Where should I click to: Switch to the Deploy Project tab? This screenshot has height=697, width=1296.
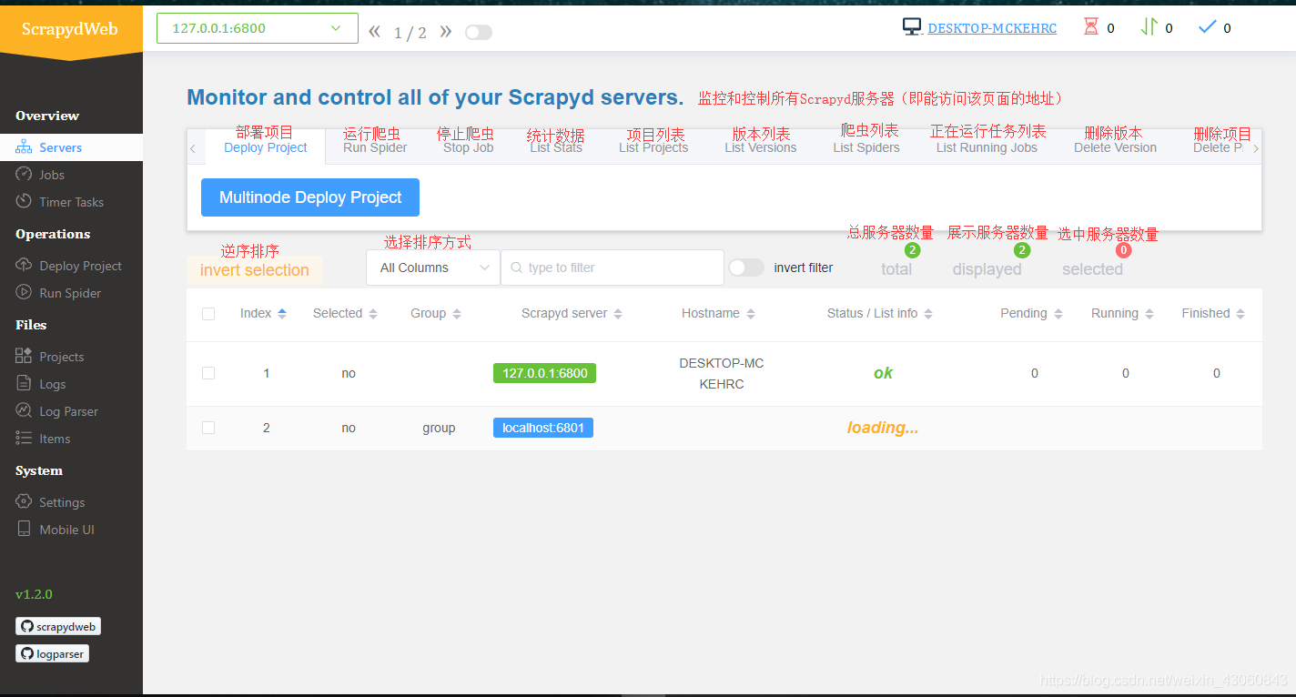pos(266,147)
